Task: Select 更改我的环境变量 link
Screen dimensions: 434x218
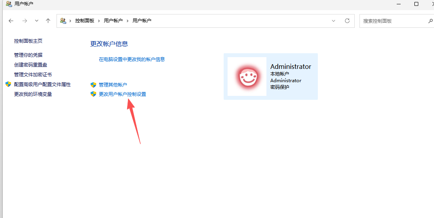Action: tap(33, 94)
